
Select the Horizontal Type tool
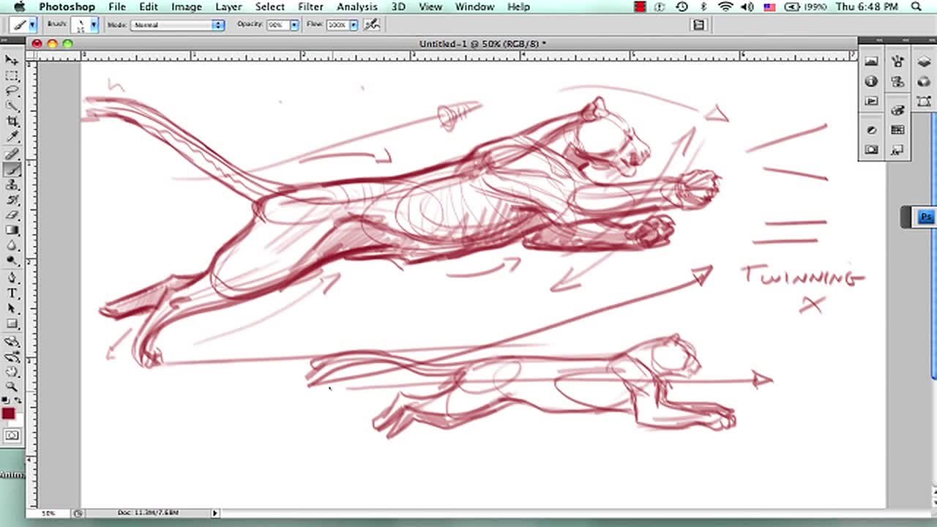click(12, 294)
